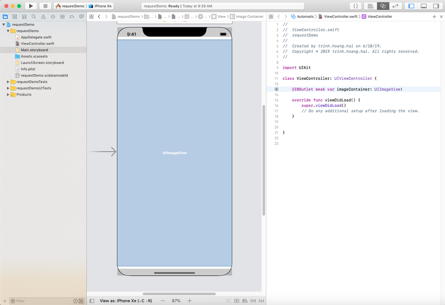
Task: Switch to the Standard editor
Action: (371, 6)
